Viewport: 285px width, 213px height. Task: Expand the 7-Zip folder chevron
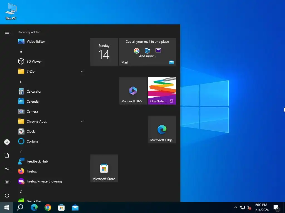82,71
